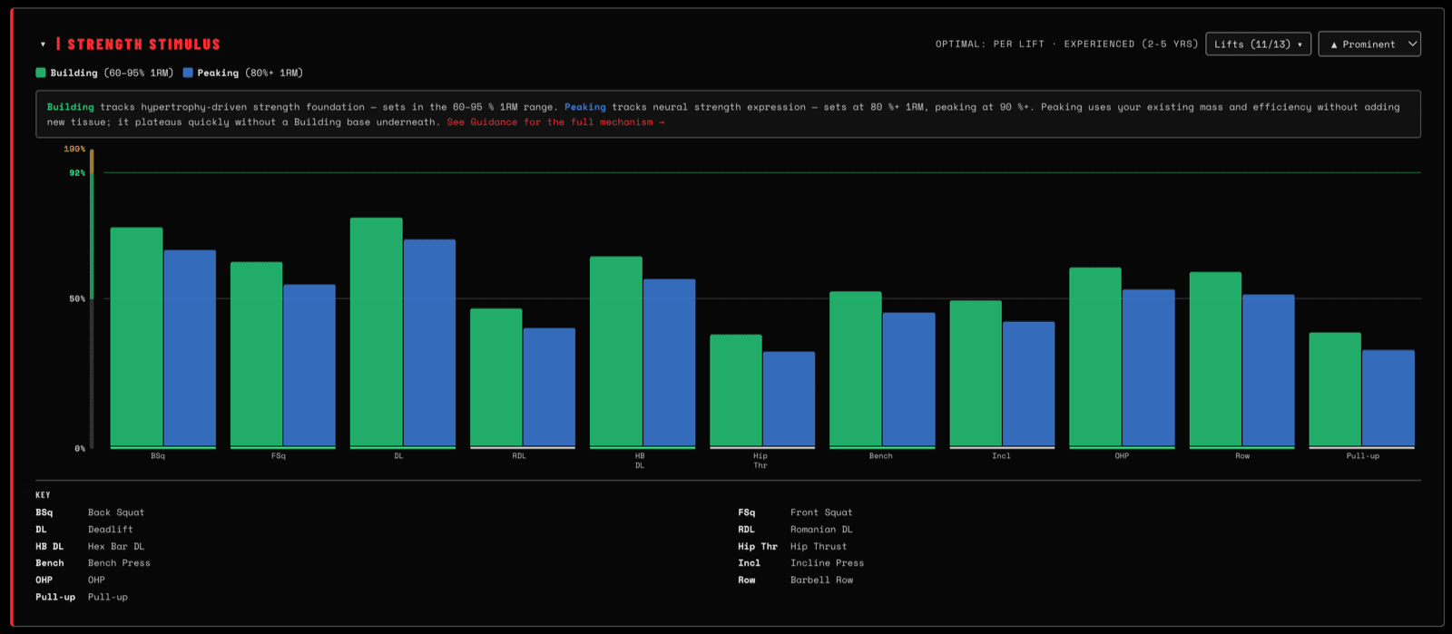
Task: Click green Building word in description
Action: tap(71, 106)
